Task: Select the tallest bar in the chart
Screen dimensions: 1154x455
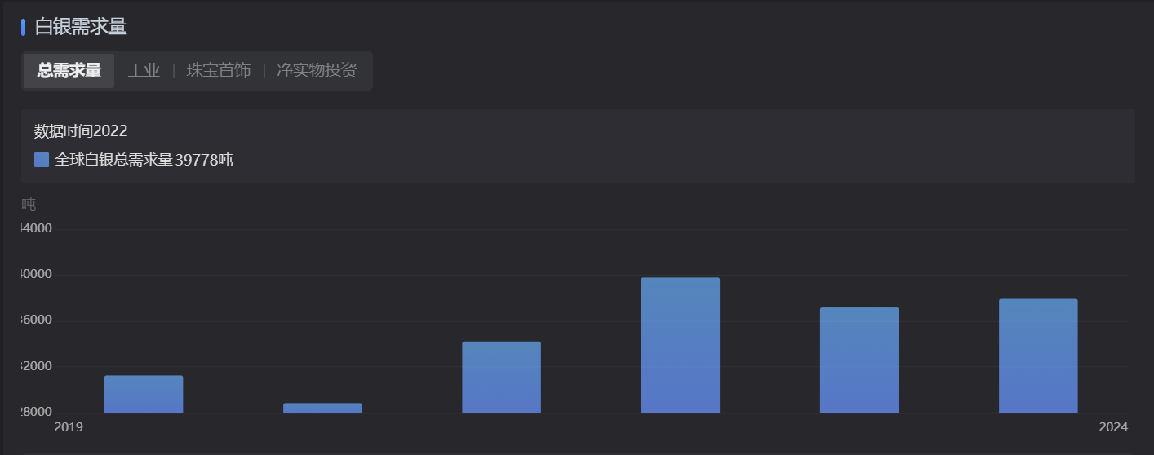Action: point(680,345)
